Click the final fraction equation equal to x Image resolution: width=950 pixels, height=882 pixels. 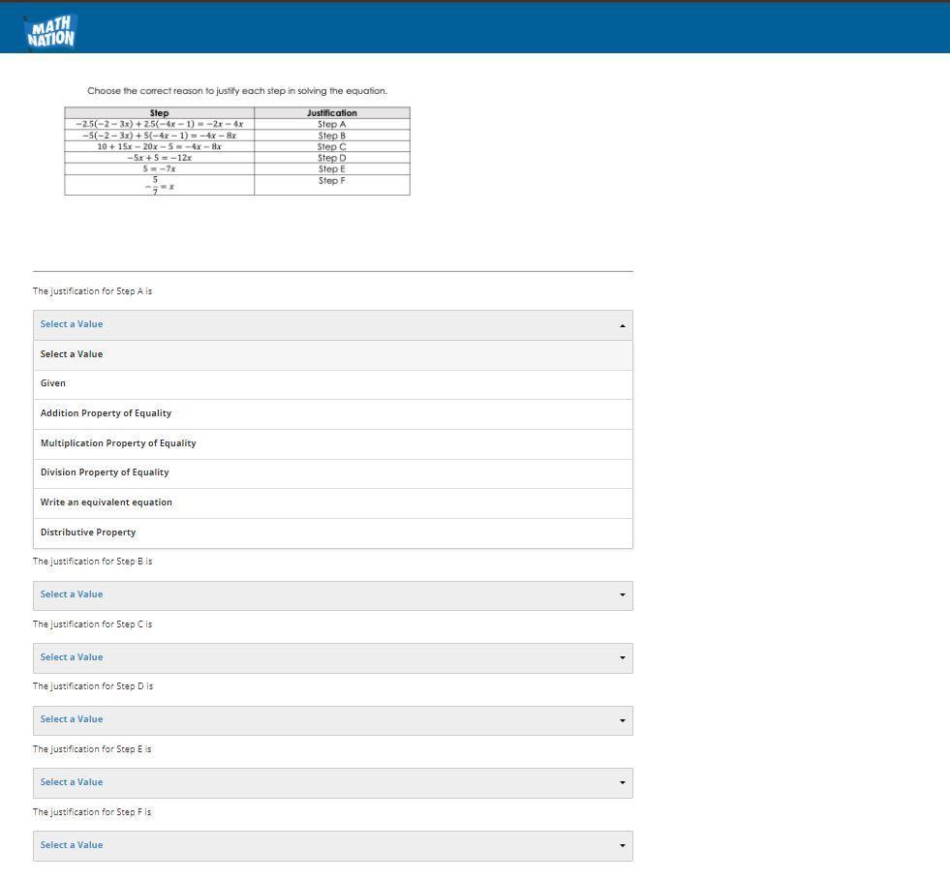point(160,185)
